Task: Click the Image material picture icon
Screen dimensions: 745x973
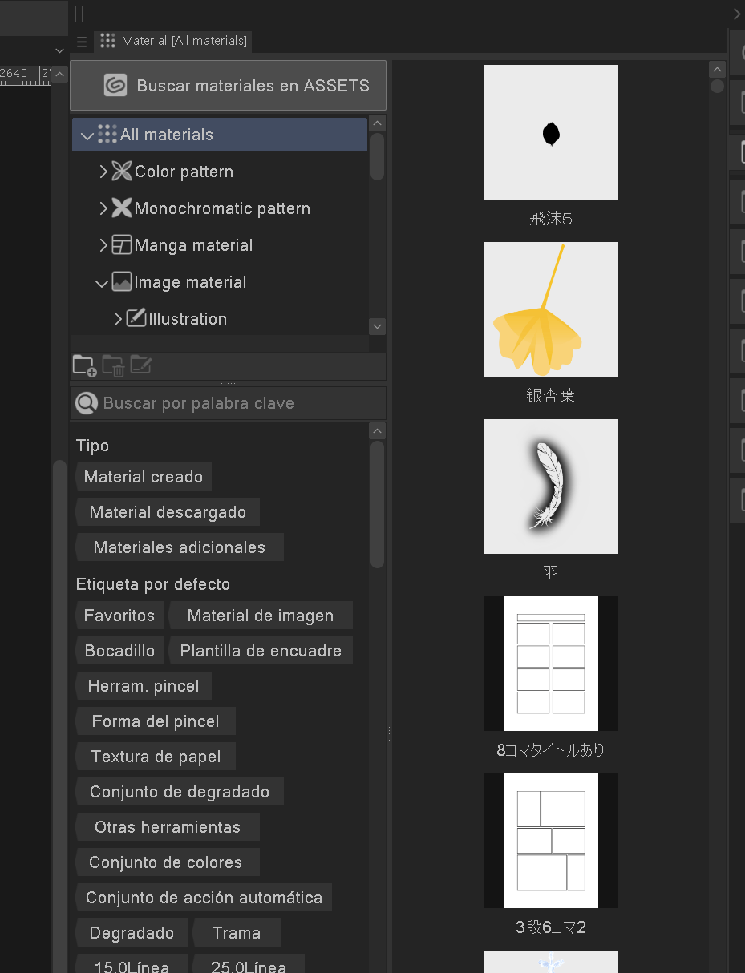Action: pos(120,282)
